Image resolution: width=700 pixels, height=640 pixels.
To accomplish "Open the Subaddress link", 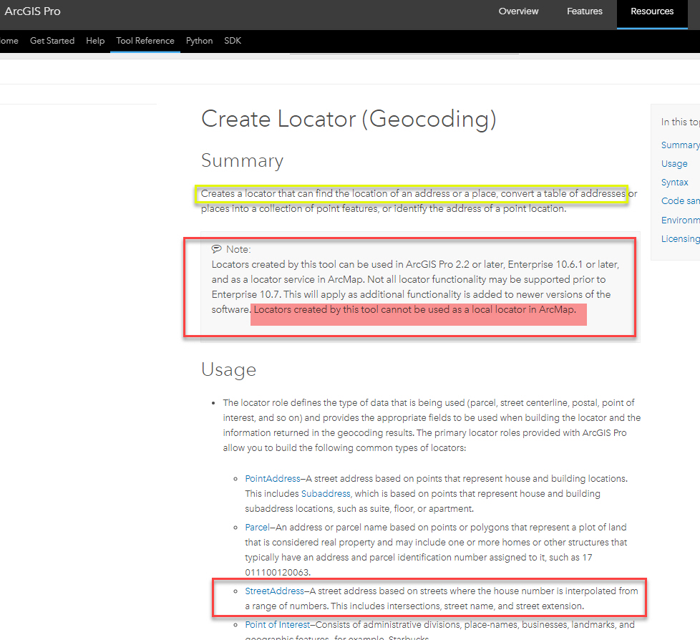I will pos(326,493).
